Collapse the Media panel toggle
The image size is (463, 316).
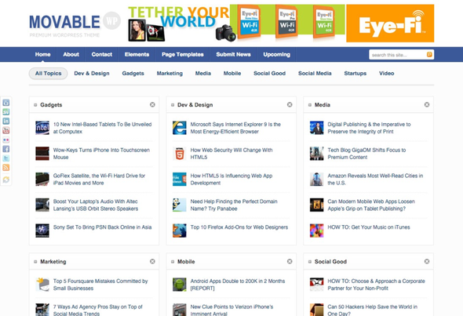tap(310, 105)
